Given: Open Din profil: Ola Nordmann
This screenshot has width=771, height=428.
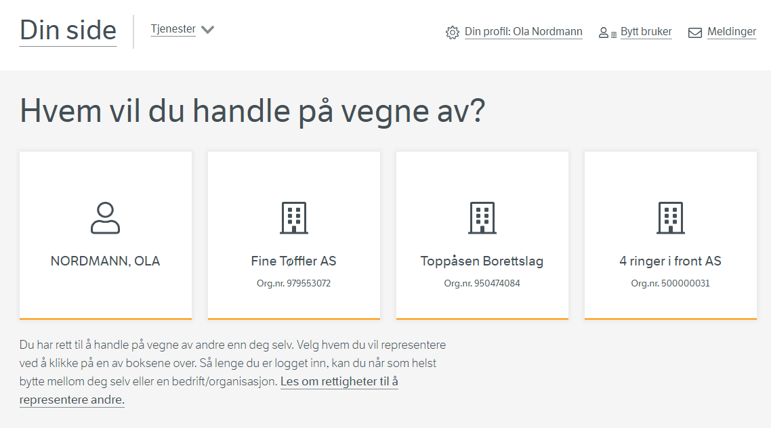Looking at the screenshot, I should coord(523,32).
